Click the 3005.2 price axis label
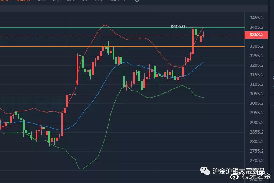This screenshot has height=183, width=274. pyautogui.click(x=256, y=103)
